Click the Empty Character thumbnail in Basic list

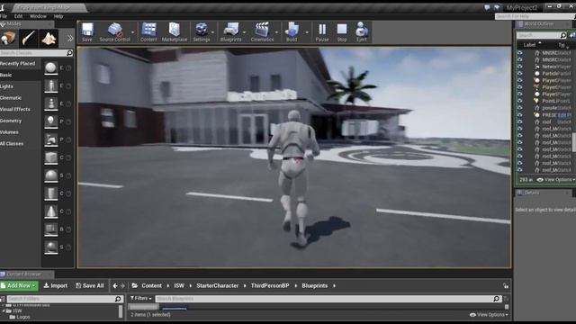point(51,86)
